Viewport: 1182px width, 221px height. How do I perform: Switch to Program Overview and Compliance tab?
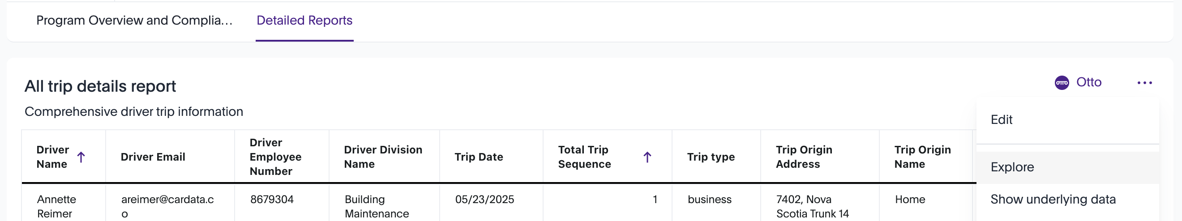(134, 21)
